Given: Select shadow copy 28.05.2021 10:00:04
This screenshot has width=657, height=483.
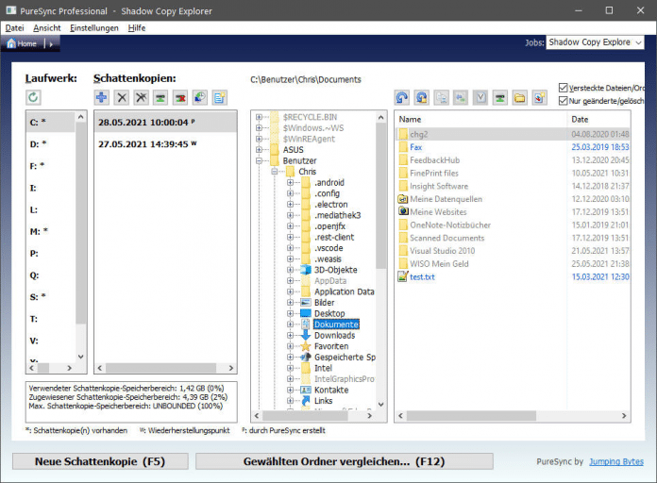Looking at the screenshot, I should (165, 123).
